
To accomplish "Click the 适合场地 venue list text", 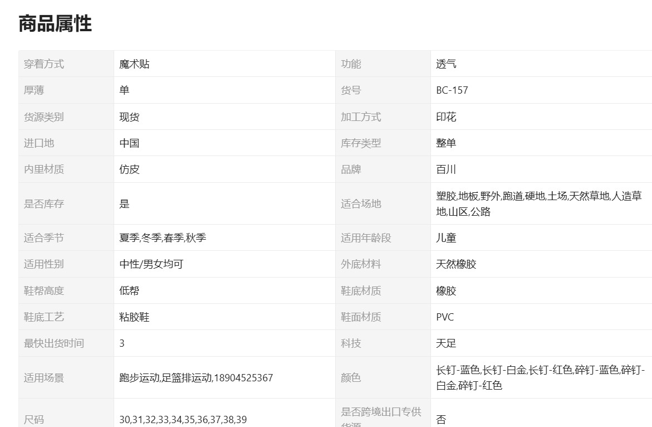I will [x=538, y=204].
